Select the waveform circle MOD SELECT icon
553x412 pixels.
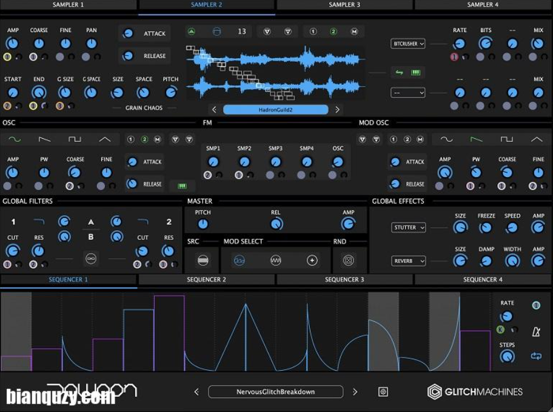click(x=275, y=261)
